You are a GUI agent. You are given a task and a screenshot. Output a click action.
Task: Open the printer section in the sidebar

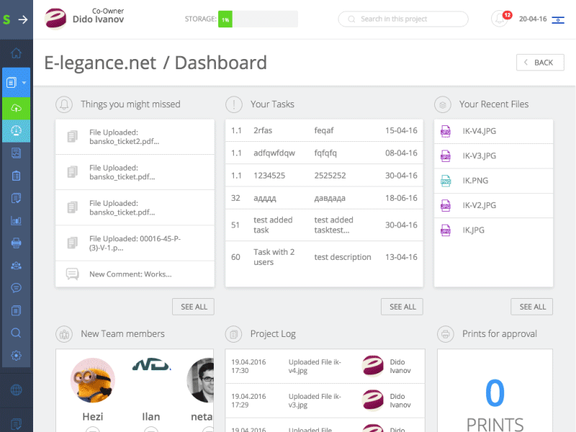(x=16, y=242)
